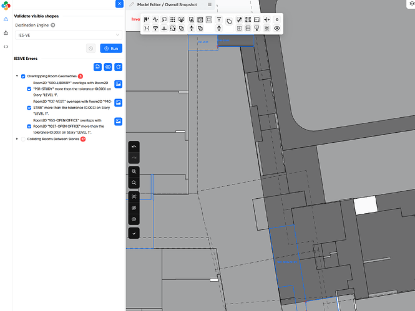The width and height of the screenshot is (415, 311).
Task: Uncheck the 900-LIBRARY overlap error checkbox
Action: (x=29, y=89)
